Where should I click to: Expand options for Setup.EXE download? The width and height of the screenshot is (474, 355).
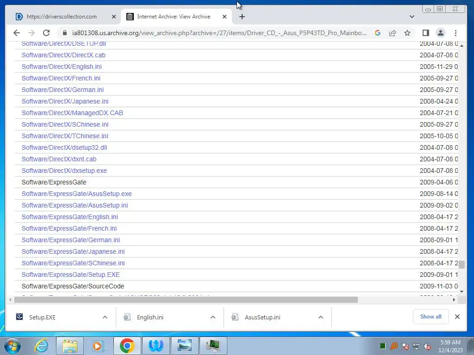point(105,317)
